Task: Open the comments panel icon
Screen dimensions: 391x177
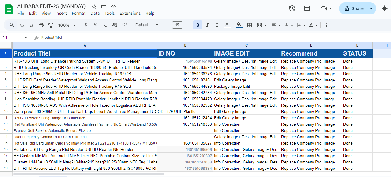Action: 307,8
